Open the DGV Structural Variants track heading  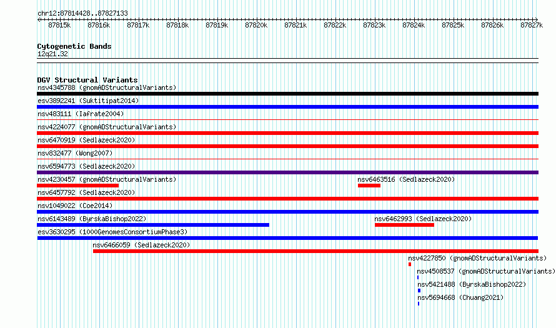[x=87, y=80]
